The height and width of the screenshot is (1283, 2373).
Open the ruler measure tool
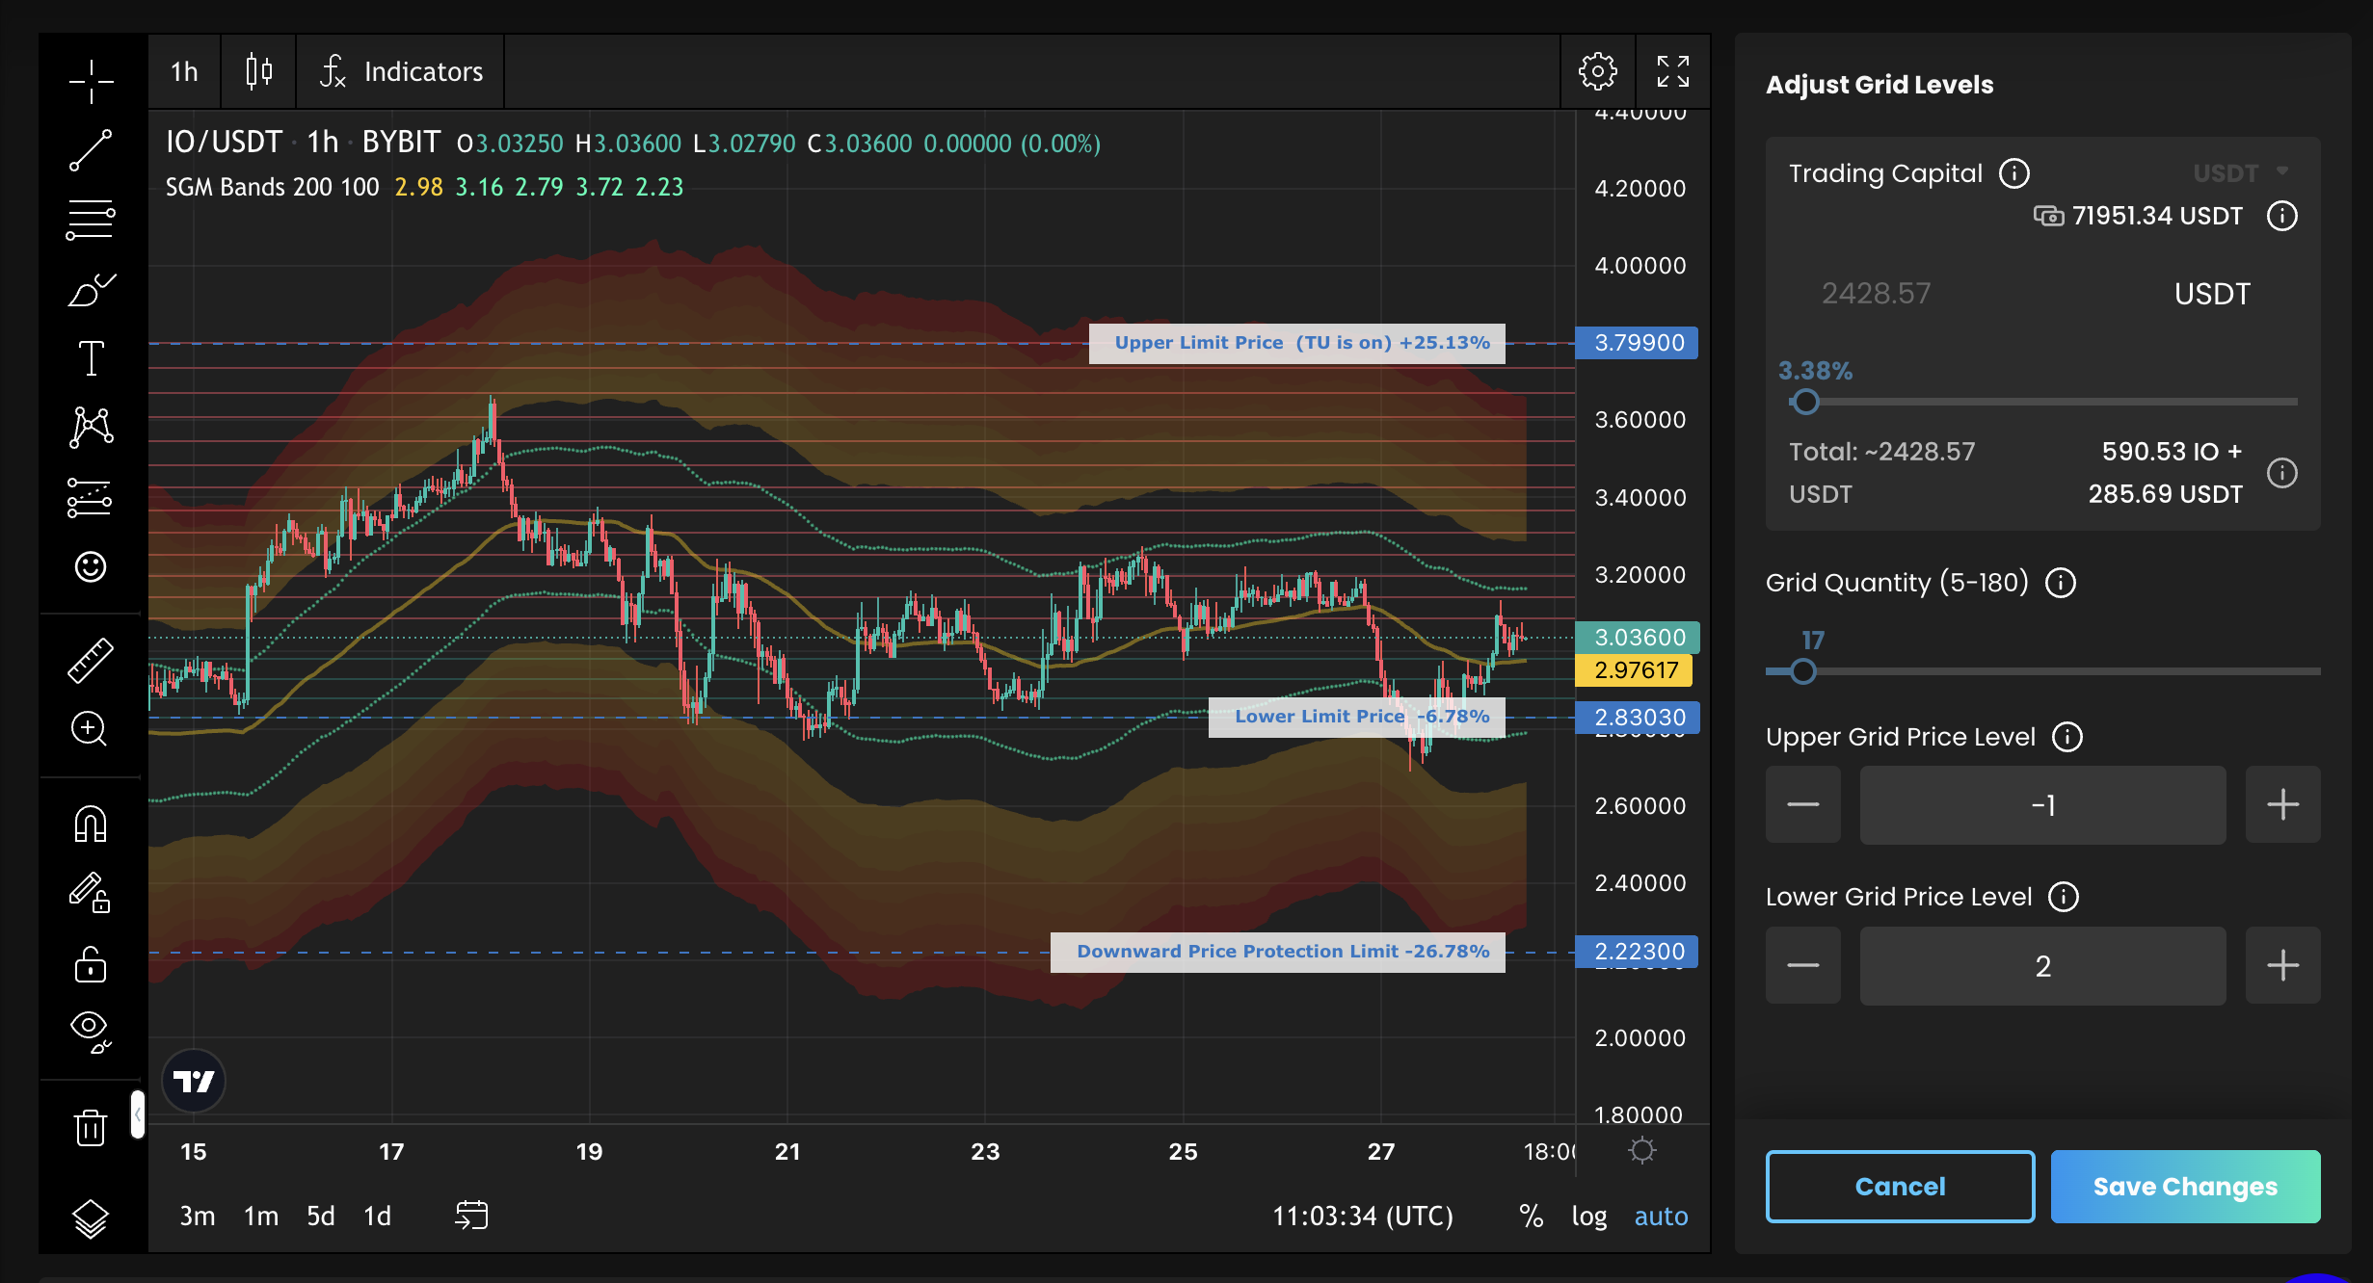[91, 661]
